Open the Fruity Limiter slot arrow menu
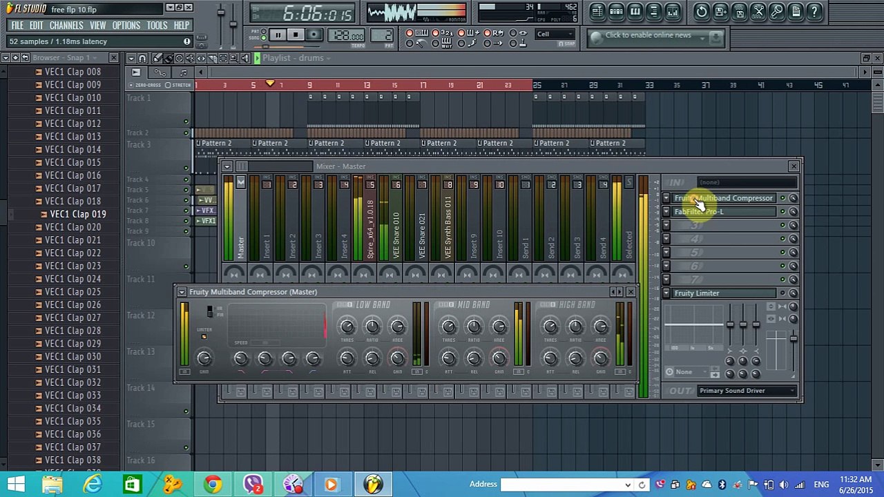The width and height of the screenshot is (884, 497). [666, 293]
